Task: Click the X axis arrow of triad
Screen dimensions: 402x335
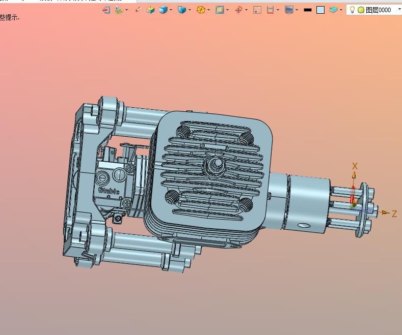Action: click(x=354, y=175)
